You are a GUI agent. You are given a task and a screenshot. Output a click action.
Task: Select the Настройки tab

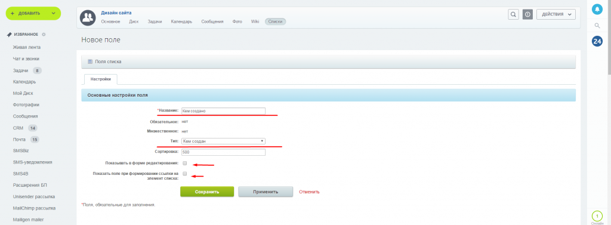pos(101,79)
